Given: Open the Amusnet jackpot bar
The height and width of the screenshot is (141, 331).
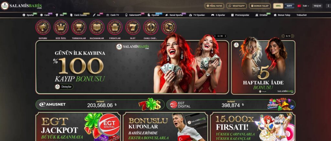Looking at the screenshot, I should [100, 104].
